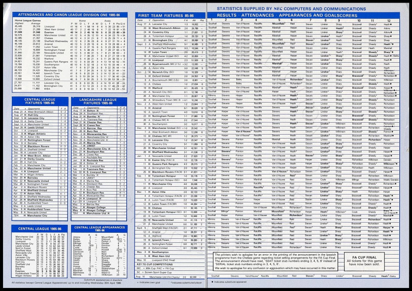The height and width of the screenshot is (291, 412).
Task: Click the 'FA CUP FINAL' notice title
Action: (x=364, y=257)
